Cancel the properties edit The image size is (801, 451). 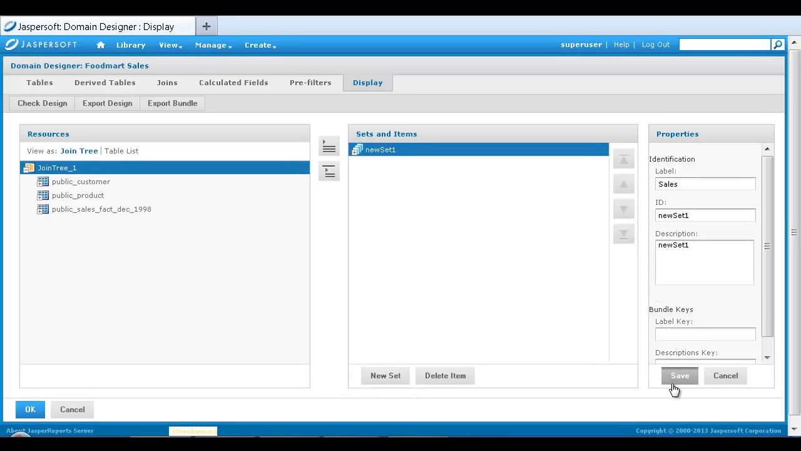click(725, 376)
